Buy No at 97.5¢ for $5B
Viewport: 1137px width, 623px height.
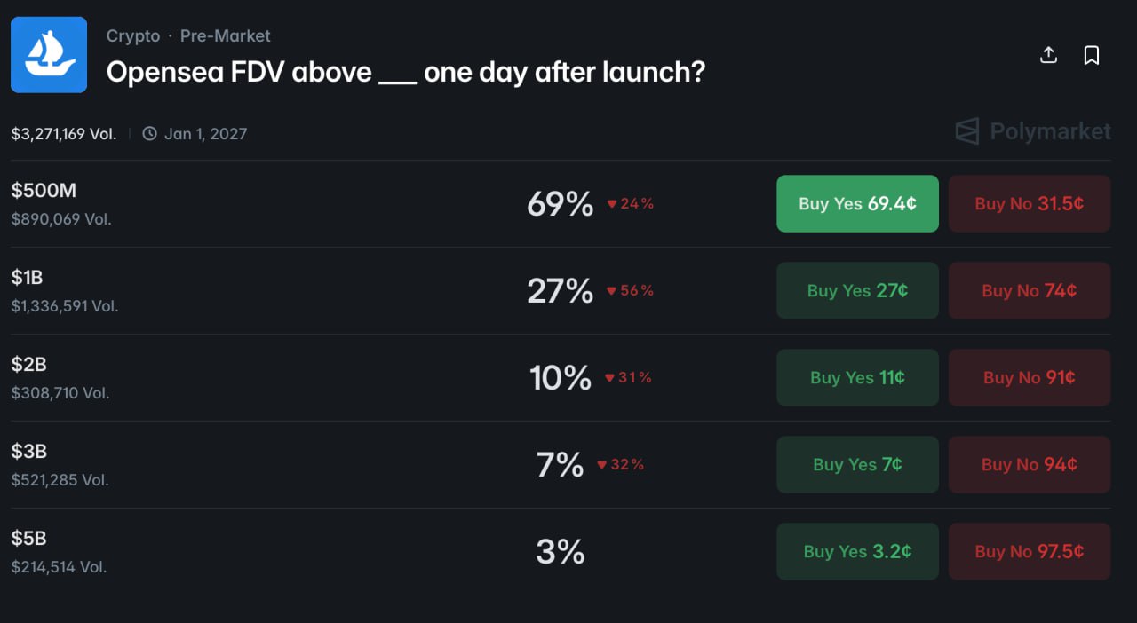(1029, 551)
